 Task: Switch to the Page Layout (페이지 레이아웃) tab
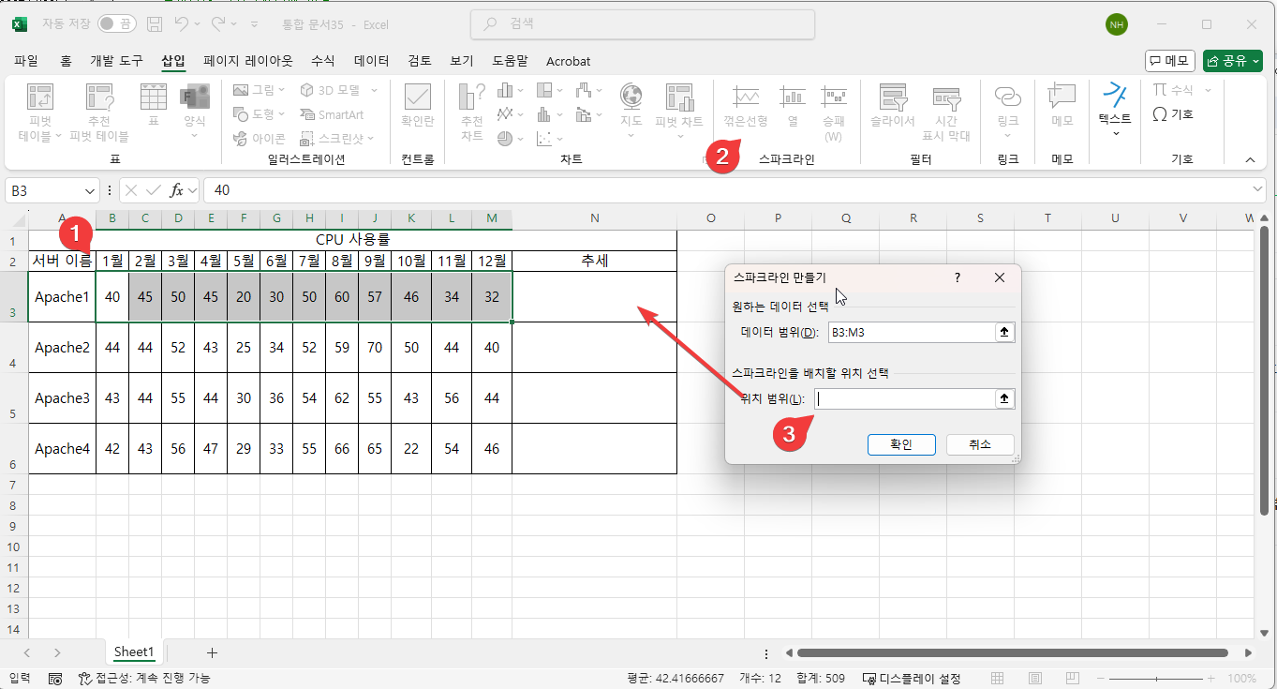click(x=248, y=61)
